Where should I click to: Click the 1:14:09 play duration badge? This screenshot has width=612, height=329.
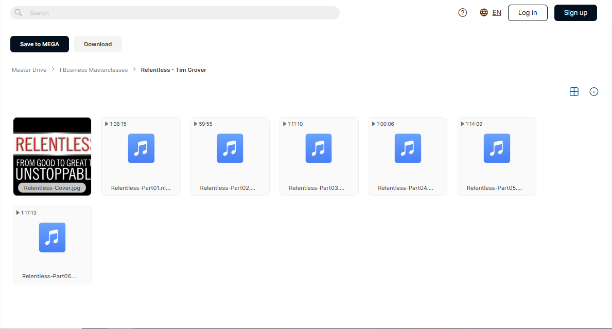(471, 124)
